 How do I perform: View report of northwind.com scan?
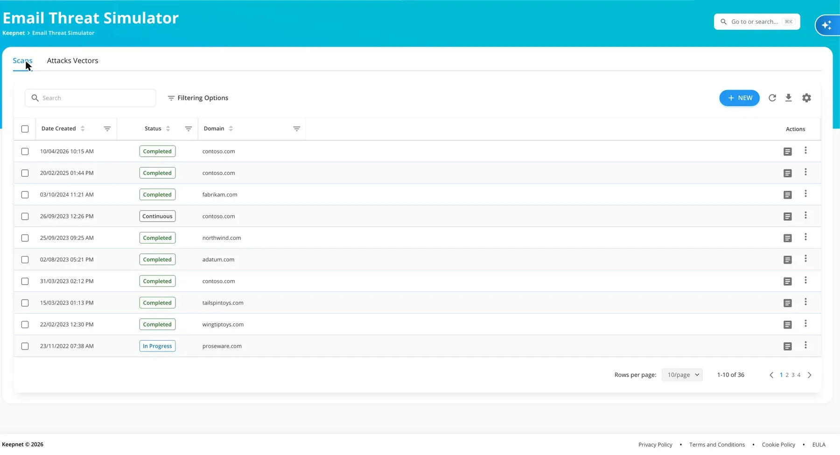788,238
